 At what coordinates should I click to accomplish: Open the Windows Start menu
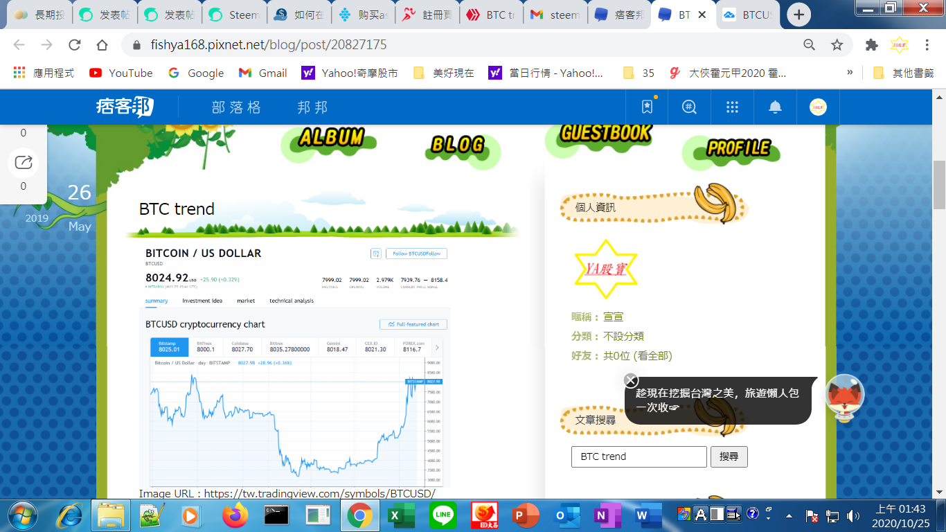click(x=22, y=516)
